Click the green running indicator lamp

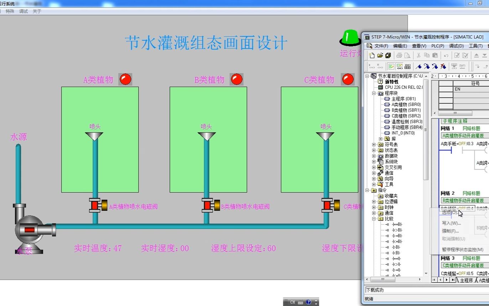click(x=350, y=37)
